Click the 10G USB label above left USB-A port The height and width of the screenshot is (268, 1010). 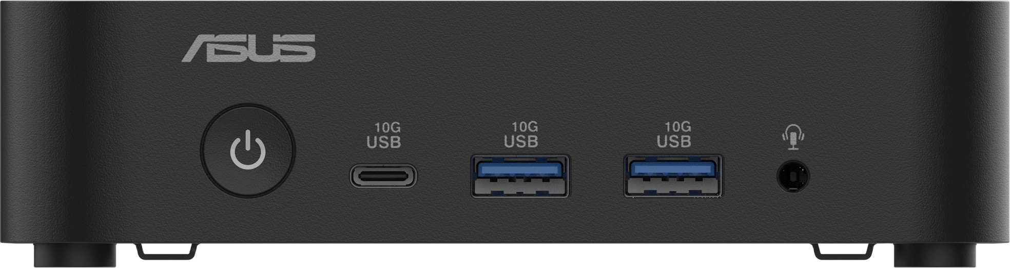[x=521, y=134]
